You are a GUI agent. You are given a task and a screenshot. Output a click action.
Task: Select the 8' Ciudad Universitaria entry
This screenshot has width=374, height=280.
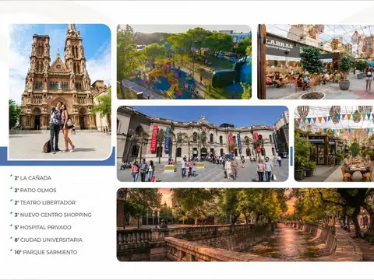pos(48,240)
